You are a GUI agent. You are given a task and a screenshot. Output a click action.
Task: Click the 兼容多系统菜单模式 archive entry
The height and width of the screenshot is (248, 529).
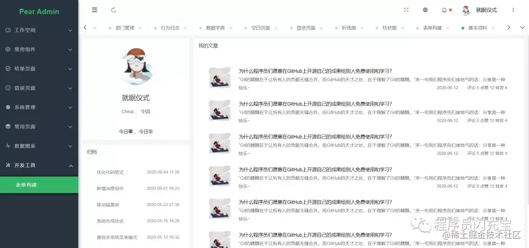pos(117,237)
